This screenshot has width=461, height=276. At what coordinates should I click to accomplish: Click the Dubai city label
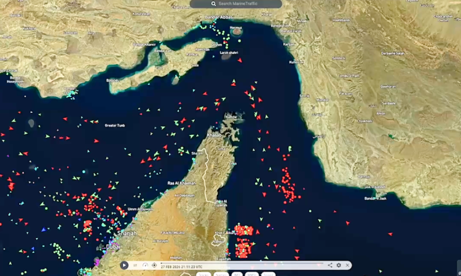[112, 247]
